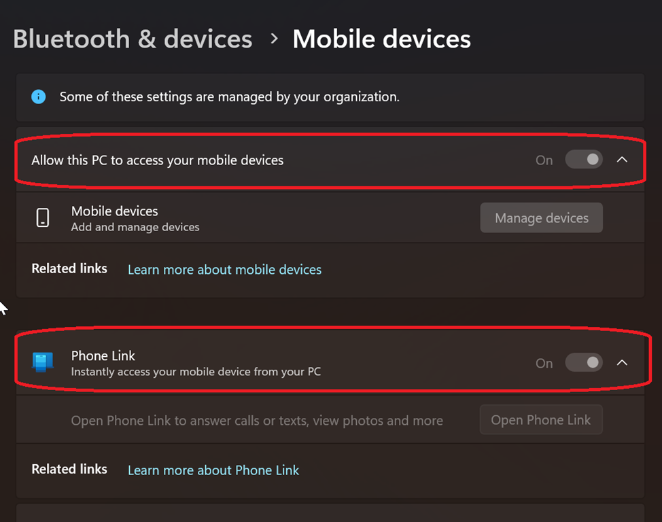This screenshot has height=522, width=662.
Task: Click Instantly access your mobile device description
Action: pos(196,372)
